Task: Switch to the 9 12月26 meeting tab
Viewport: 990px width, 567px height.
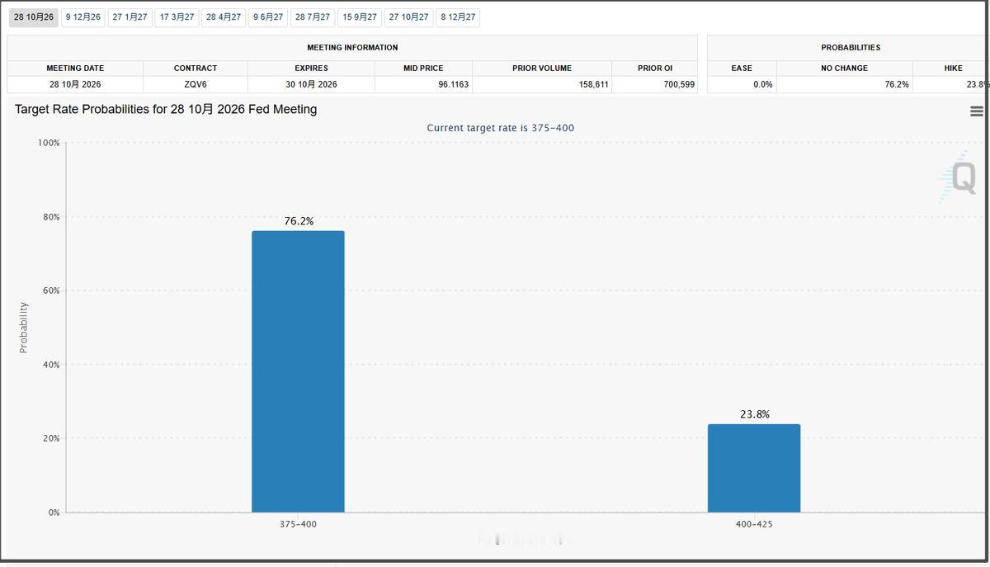Action: (x=83, y=17)
